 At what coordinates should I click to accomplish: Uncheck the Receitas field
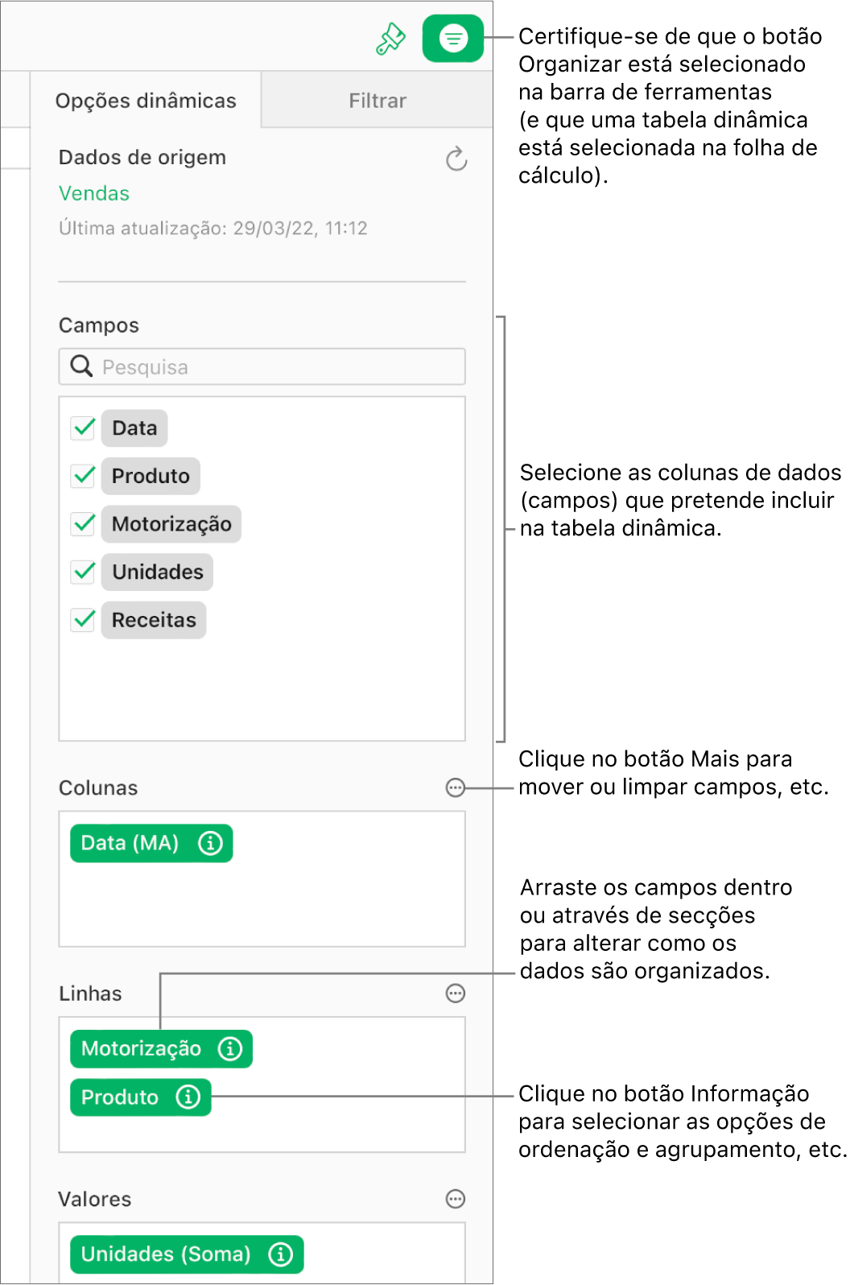coord(81,620)
